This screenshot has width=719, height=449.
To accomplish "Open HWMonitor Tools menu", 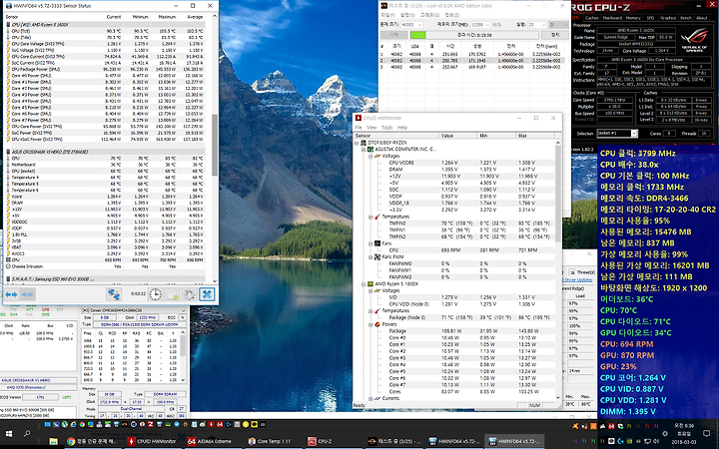I will coord(387,128).
